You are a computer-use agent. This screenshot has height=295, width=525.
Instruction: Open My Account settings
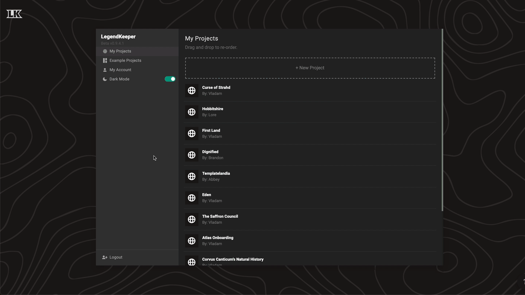(x=120, y=70)
